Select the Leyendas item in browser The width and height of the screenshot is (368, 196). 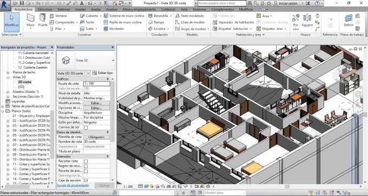click(18, 102)
